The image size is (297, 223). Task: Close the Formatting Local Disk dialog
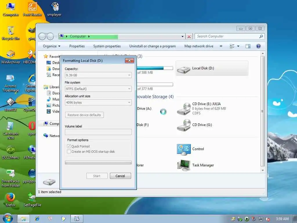[129, 60]
